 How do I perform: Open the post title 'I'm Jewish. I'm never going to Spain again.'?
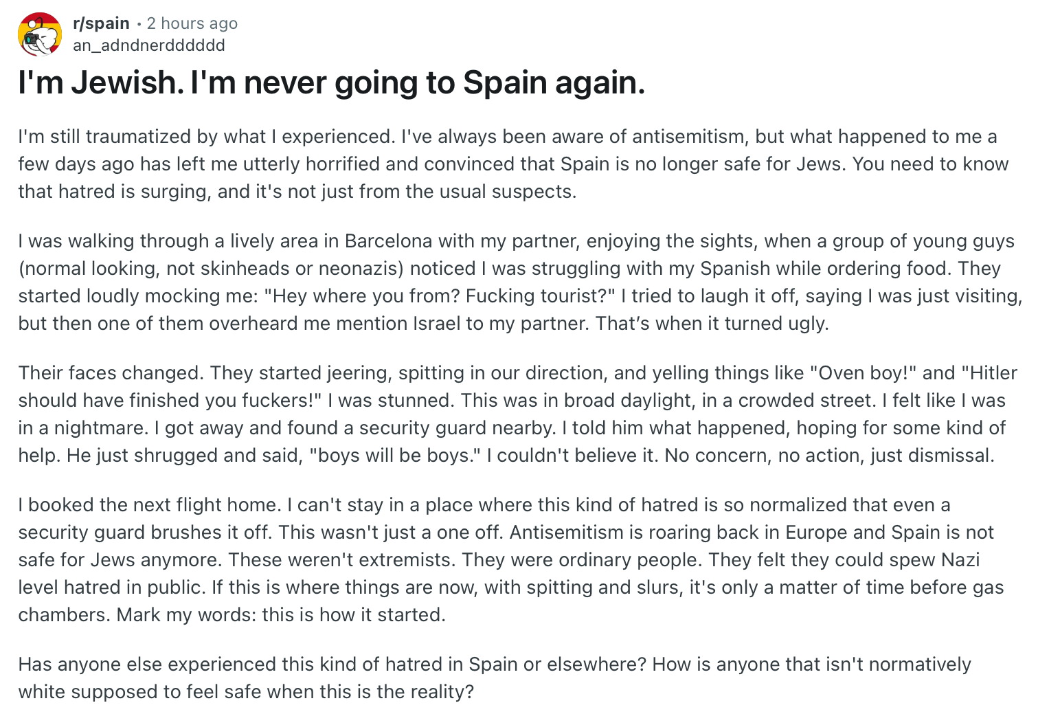(x=332, y=82)
